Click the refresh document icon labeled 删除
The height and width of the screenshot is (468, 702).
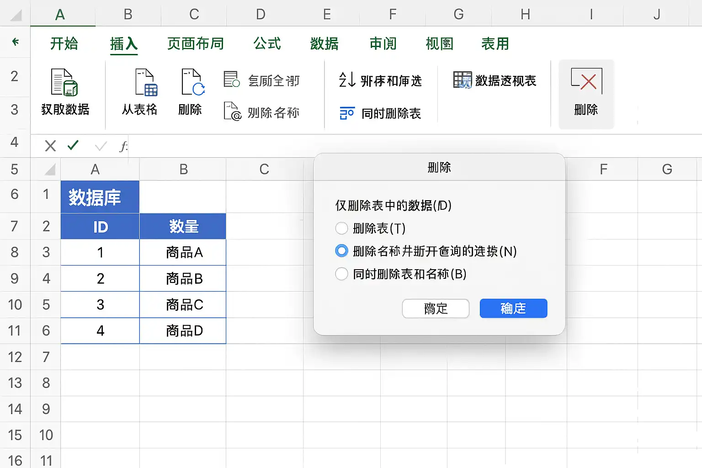(193, 82)
